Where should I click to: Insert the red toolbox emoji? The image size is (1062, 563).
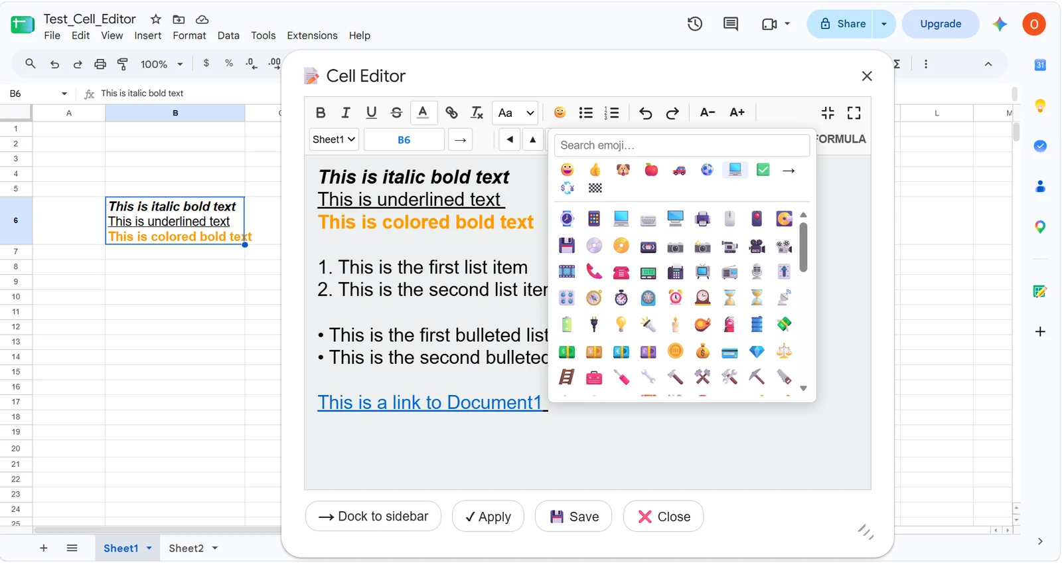(x=594, y=378)
